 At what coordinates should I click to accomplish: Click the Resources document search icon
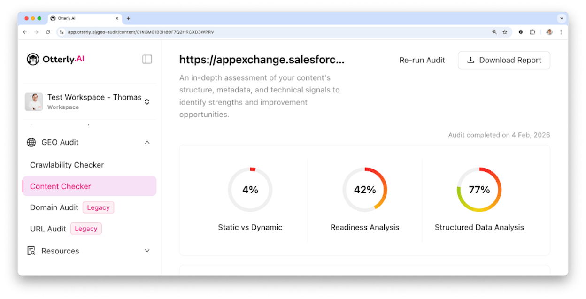(31, 251)
